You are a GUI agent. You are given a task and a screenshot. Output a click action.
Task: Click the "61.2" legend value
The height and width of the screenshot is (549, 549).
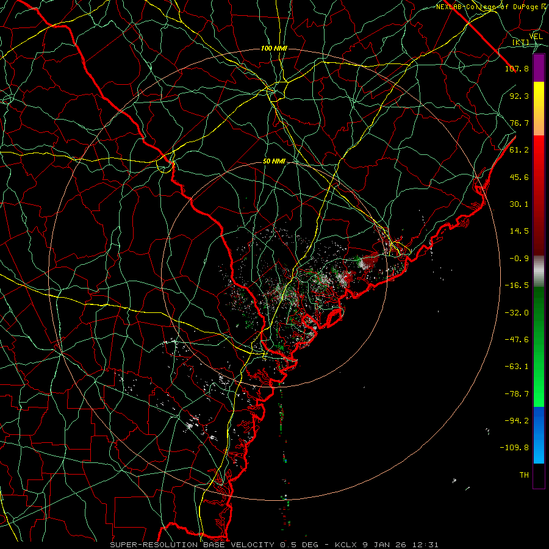[519, 150]
